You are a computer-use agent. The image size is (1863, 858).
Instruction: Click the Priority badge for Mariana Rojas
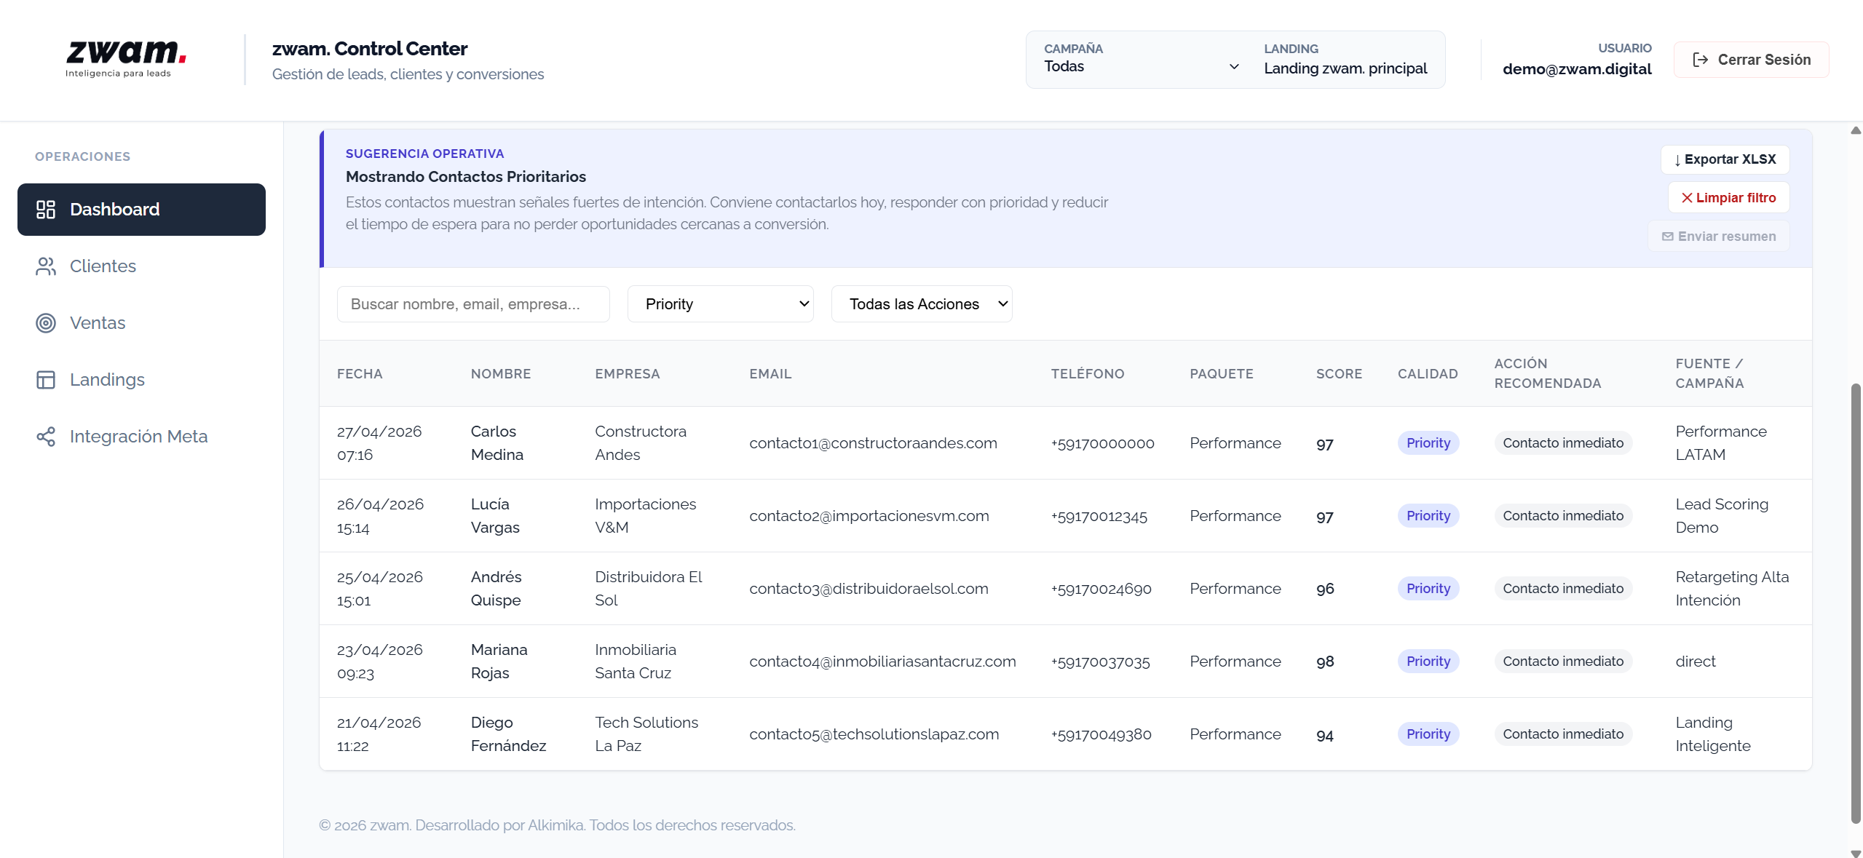point(1428,662)
